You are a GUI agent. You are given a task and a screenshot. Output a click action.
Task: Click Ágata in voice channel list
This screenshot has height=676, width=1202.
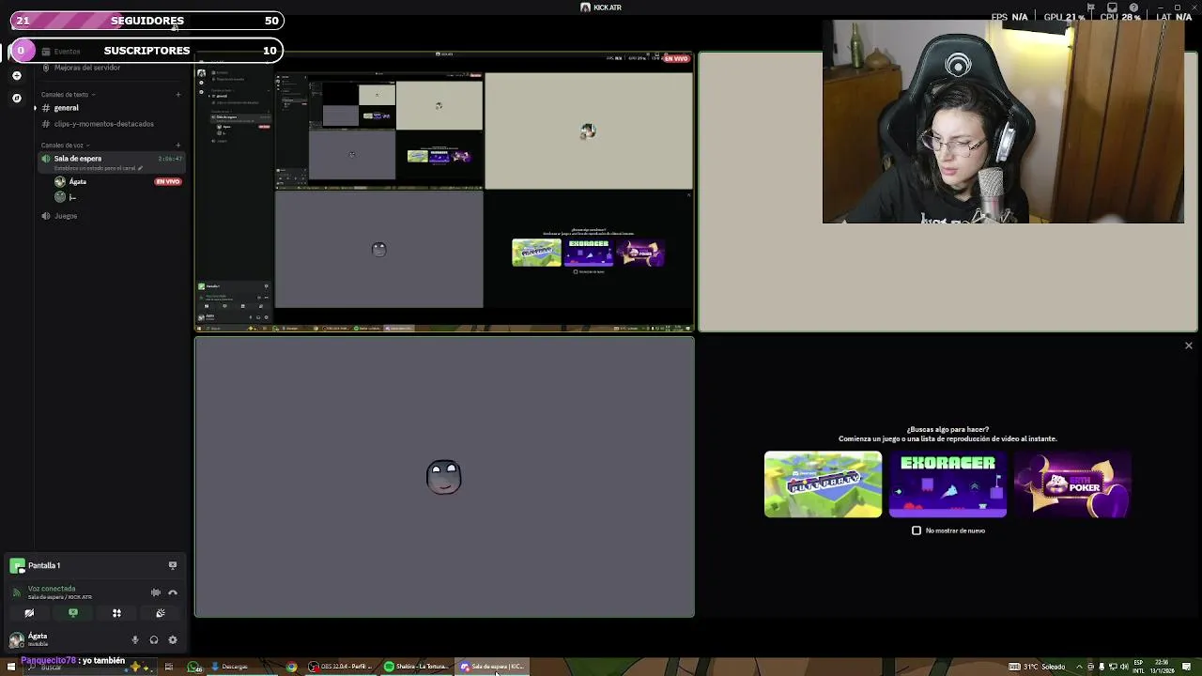[x=77, y=181]
